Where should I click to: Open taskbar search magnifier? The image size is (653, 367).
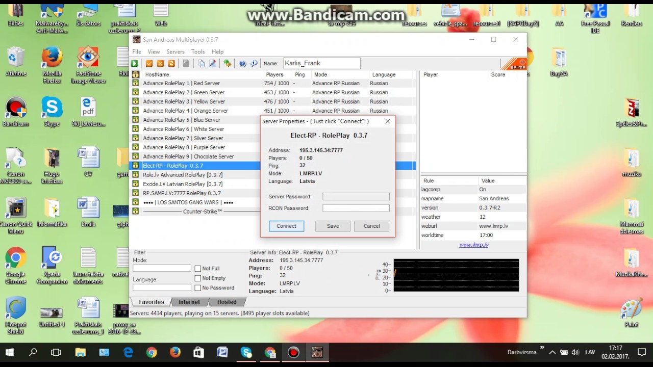(33, 352)
